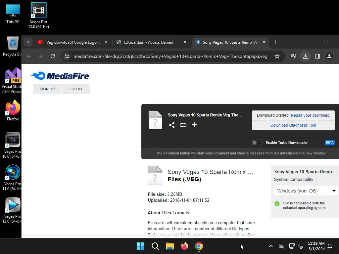Open Vegas Pro 11.0 desktop shortcut
This screenshot has height=254, width=339.
coord(12,178)
